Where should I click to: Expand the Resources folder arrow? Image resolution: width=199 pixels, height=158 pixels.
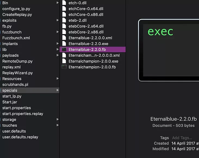(57, 79)
